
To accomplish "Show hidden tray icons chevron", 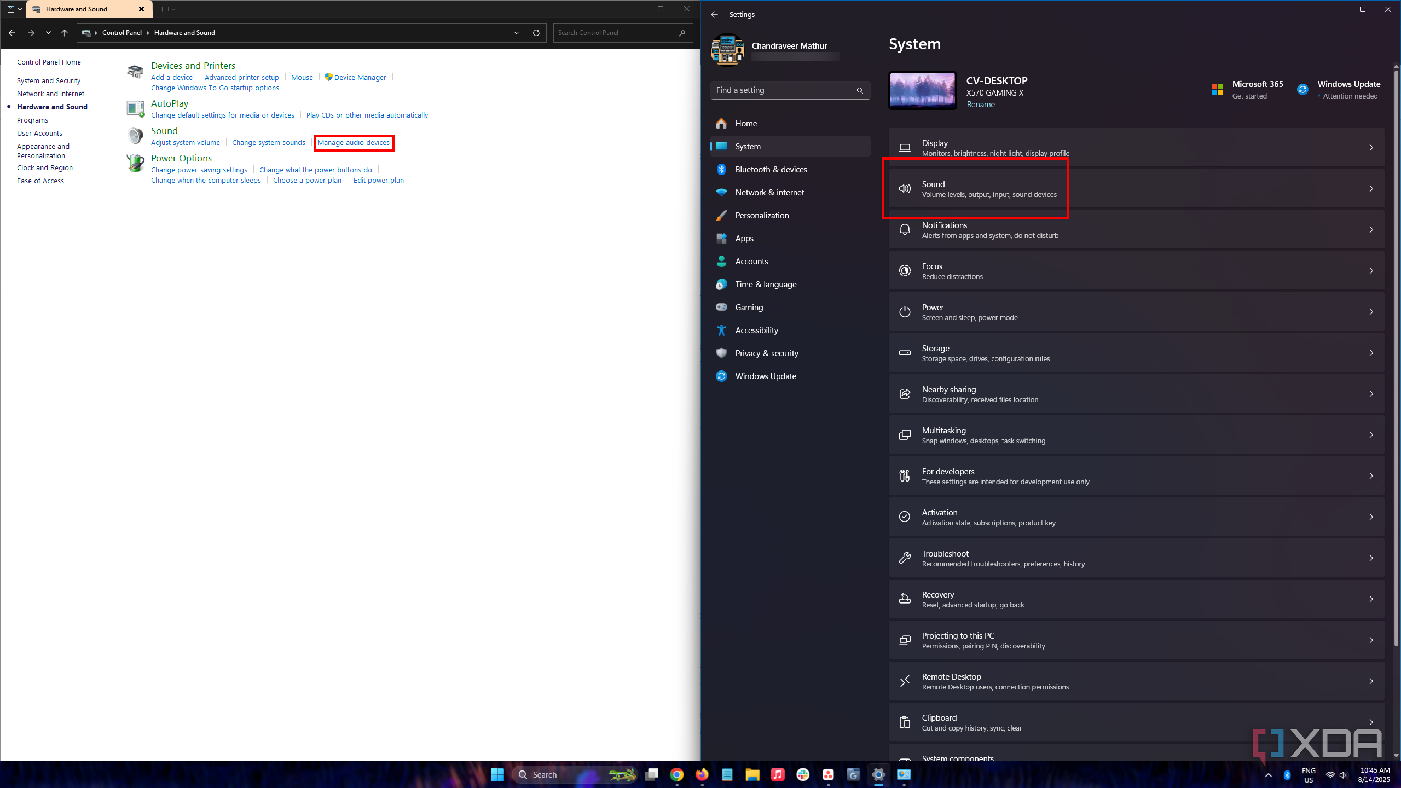I will pyautogui.click(x=1268, y=775).
